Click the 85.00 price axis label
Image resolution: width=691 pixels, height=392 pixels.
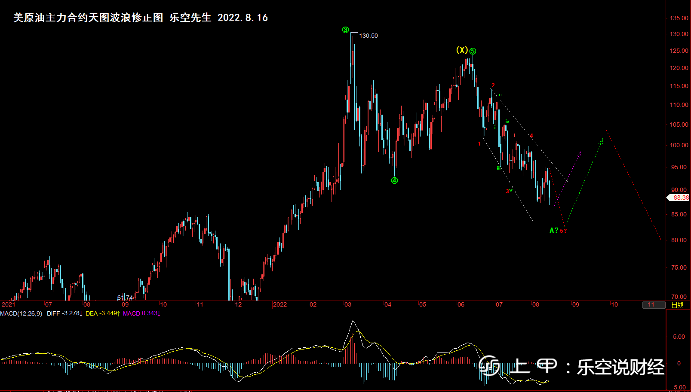point(679,214)
